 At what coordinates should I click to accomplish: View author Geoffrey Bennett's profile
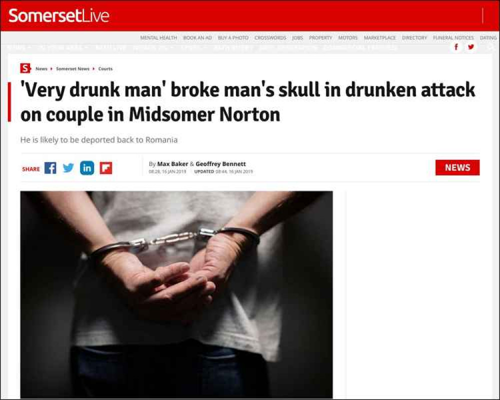[220, 163]
